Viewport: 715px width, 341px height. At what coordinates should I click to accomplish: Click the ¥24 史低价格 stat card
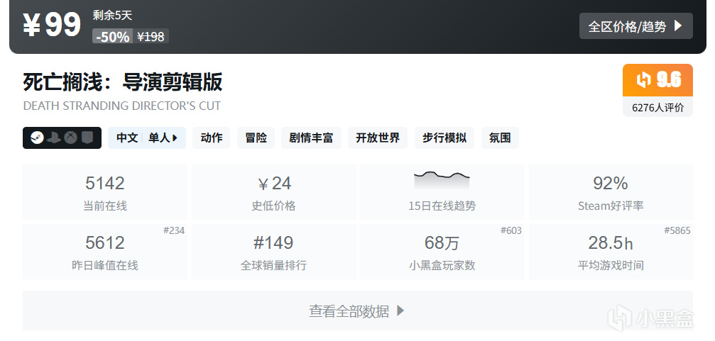(x=273, y=192)
